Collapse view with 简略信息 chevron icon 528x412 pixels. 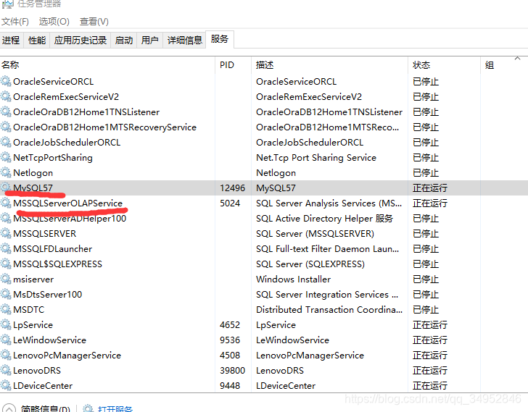(x=9, y=408)
